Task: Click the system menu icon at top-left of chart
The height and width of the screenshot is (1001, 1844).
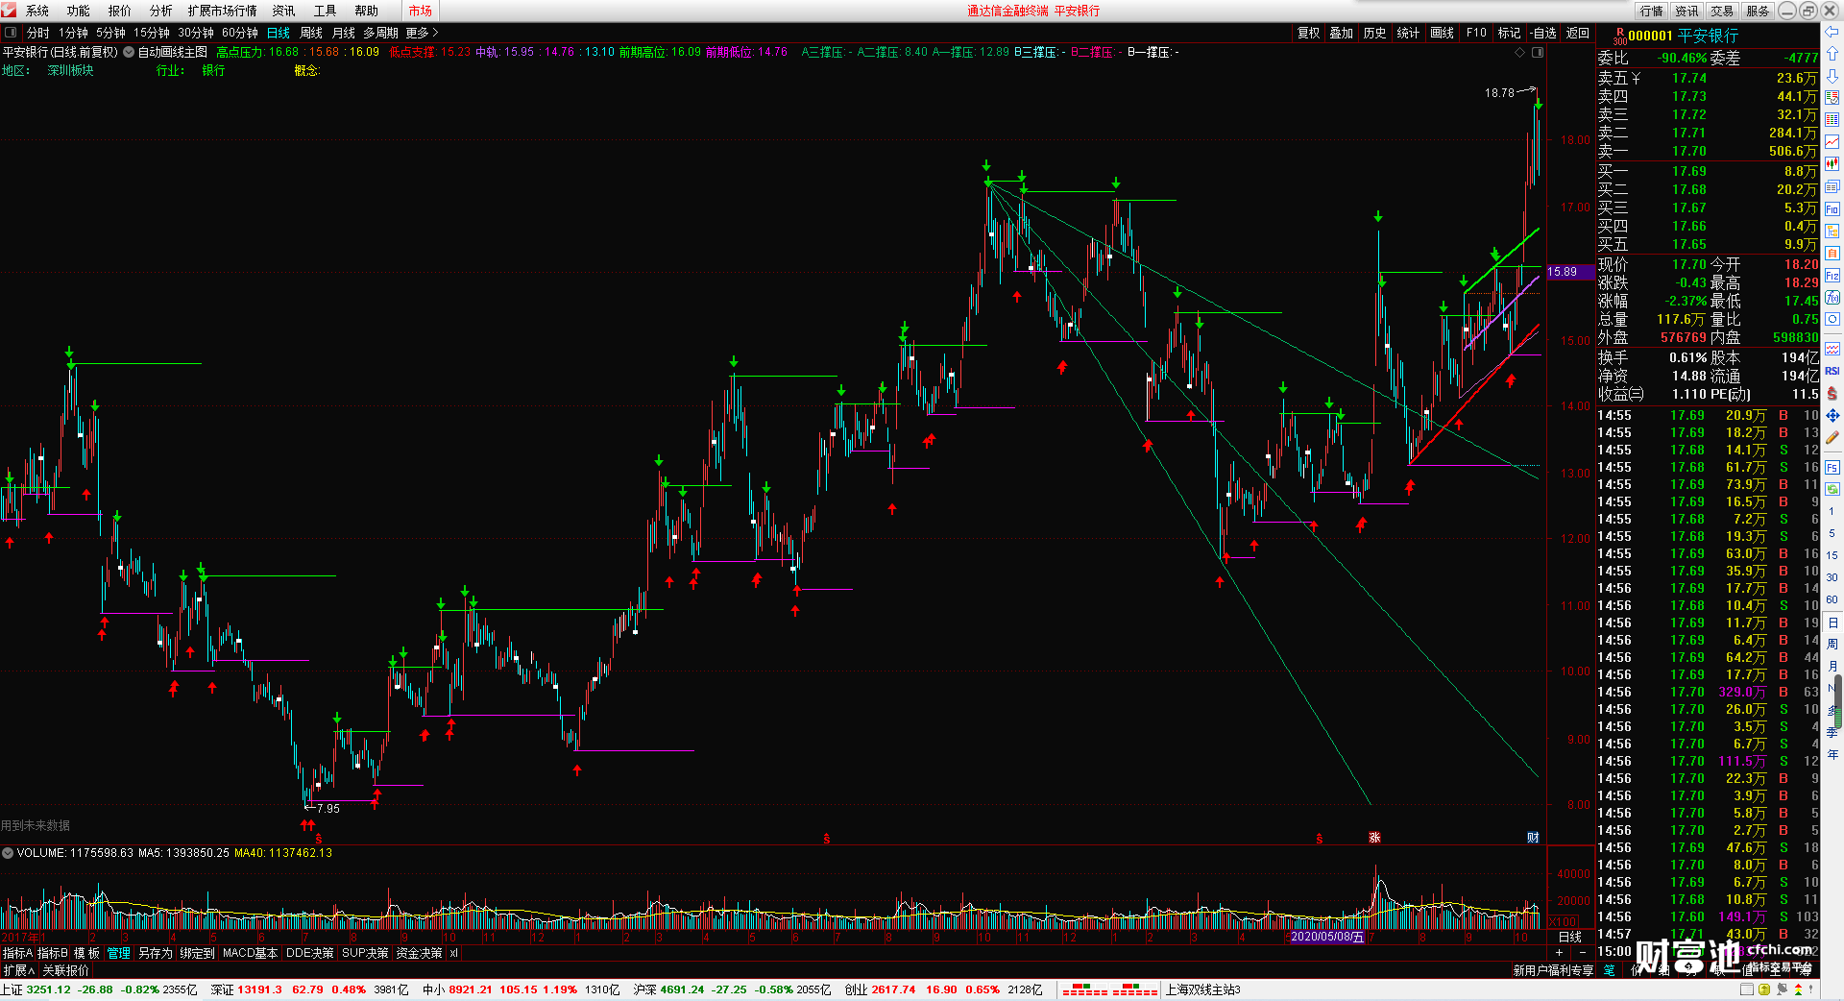Action: click(10, 33)
